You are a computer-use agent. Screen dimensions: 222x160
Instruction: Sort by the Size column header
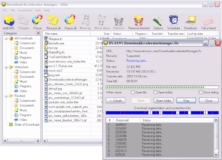(x=100, y=34)
